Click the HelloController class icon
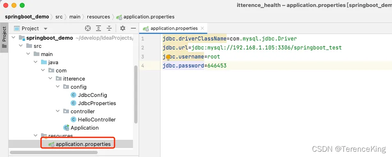The width and height of the screenshot is (392, 157). [x=73, y=120]
